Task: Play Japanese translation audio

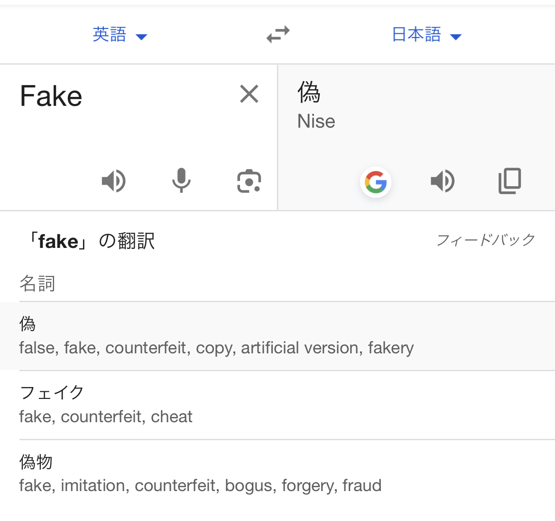Action: (443, 181)
